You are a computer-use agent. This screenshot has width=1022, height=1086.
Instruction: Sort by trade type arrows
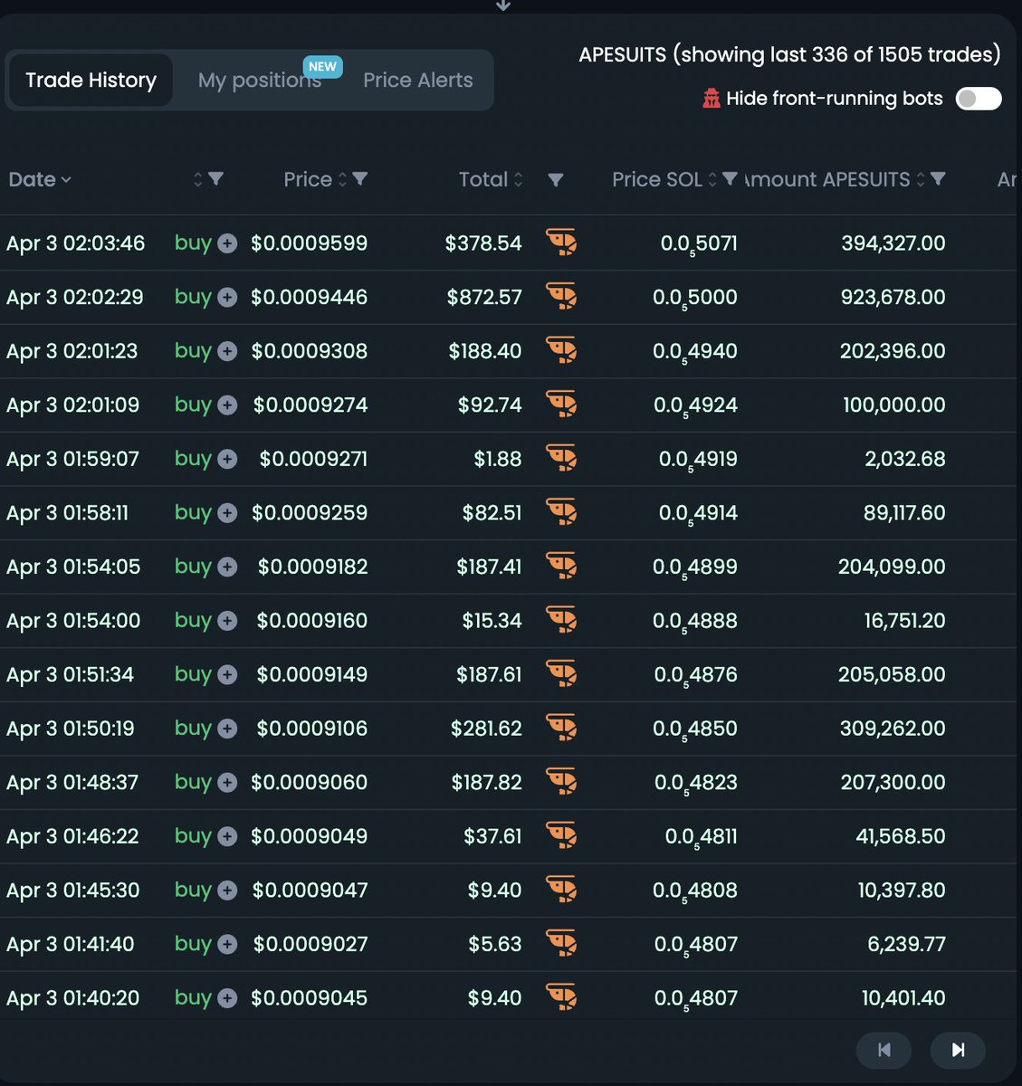[198, 179]
